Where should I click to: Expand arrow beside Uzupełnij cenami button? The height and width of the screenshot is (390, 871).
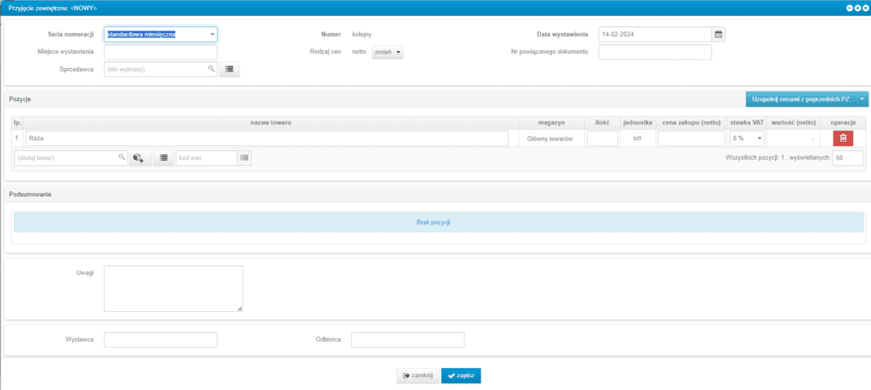pyautogui.click(x=862, y=99)
